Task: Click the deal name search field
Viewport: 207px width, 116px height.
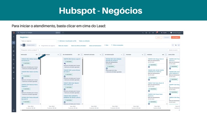Action: pos(30,50)
